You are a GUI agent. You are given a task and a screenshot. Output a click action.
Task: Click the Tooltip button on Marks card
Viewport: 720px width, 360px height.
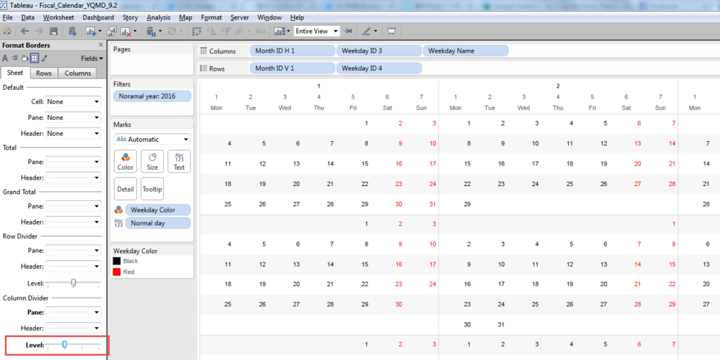(152, 189)
